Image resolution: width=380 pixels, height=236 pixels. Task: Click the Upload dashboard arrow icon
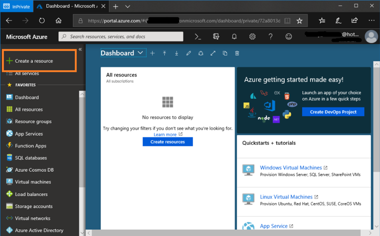point(165,53)
